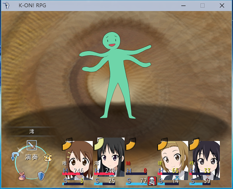
Task: Click the green multi-armed enemy figure
Action: [115, 75]
